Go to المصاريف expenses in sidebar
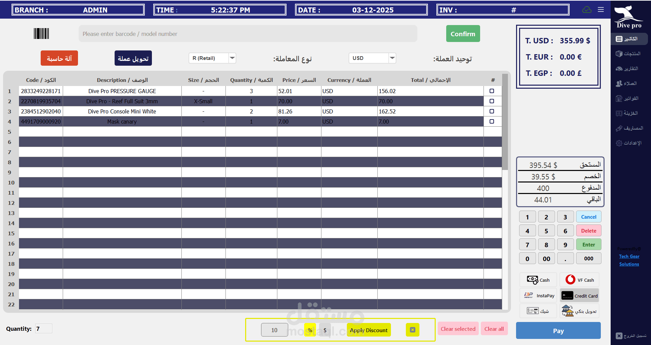651x345 pixels. (x=629, y=128)
